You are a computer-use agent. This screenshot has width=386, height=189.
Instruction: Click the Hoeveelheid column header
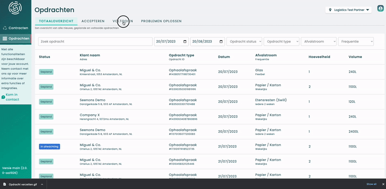coord(319,57)
